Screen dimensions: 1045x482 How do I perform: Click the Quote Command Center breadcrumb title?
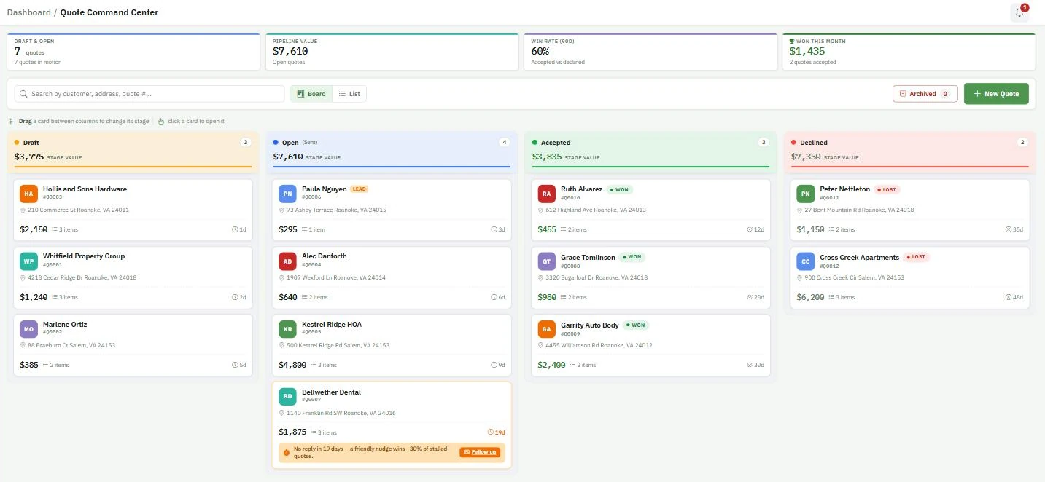coord(109,12)
